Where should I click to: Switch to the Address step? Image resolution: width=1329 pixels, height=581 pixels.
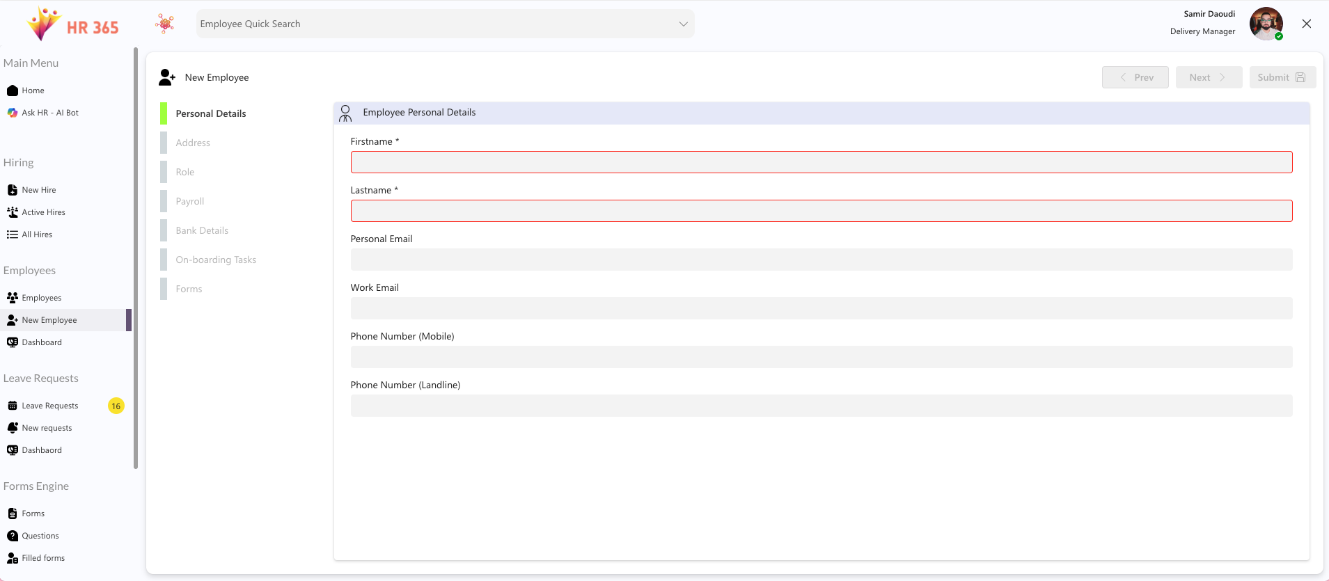click(193, 143)
